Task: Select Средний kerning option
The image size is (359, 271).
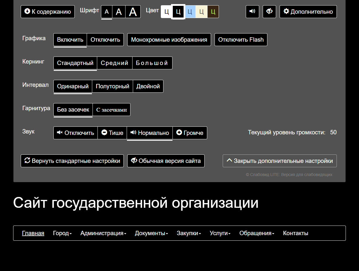Action: coord(114,63)
